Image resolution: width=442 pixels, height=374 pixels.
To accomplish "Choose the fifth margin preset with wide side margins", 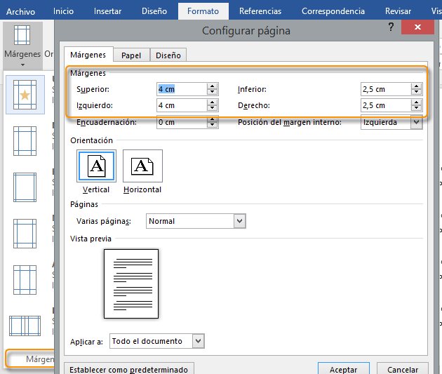I will pos(25,279).
